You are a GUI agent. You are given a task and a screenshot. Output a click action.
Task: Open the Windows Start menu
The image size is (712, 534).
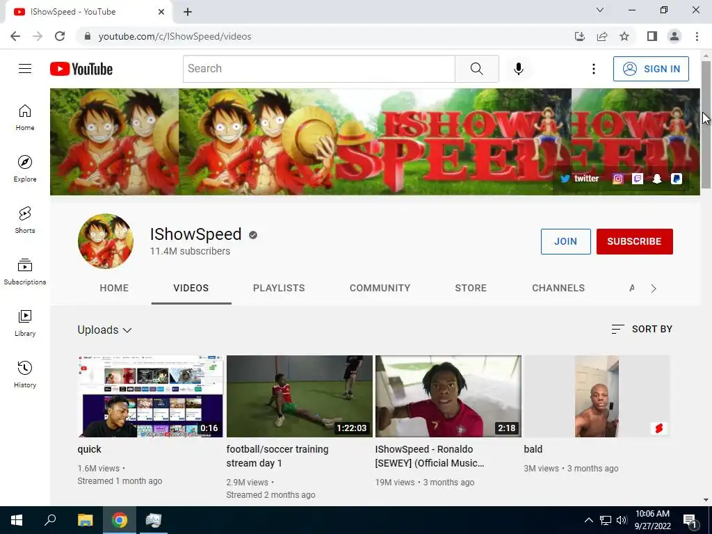(17, 520)
